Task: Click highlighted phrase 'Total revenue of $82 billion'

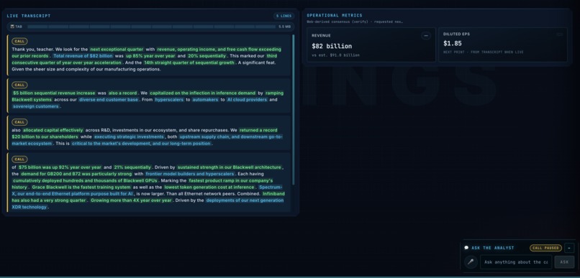Action: point(83,56)
